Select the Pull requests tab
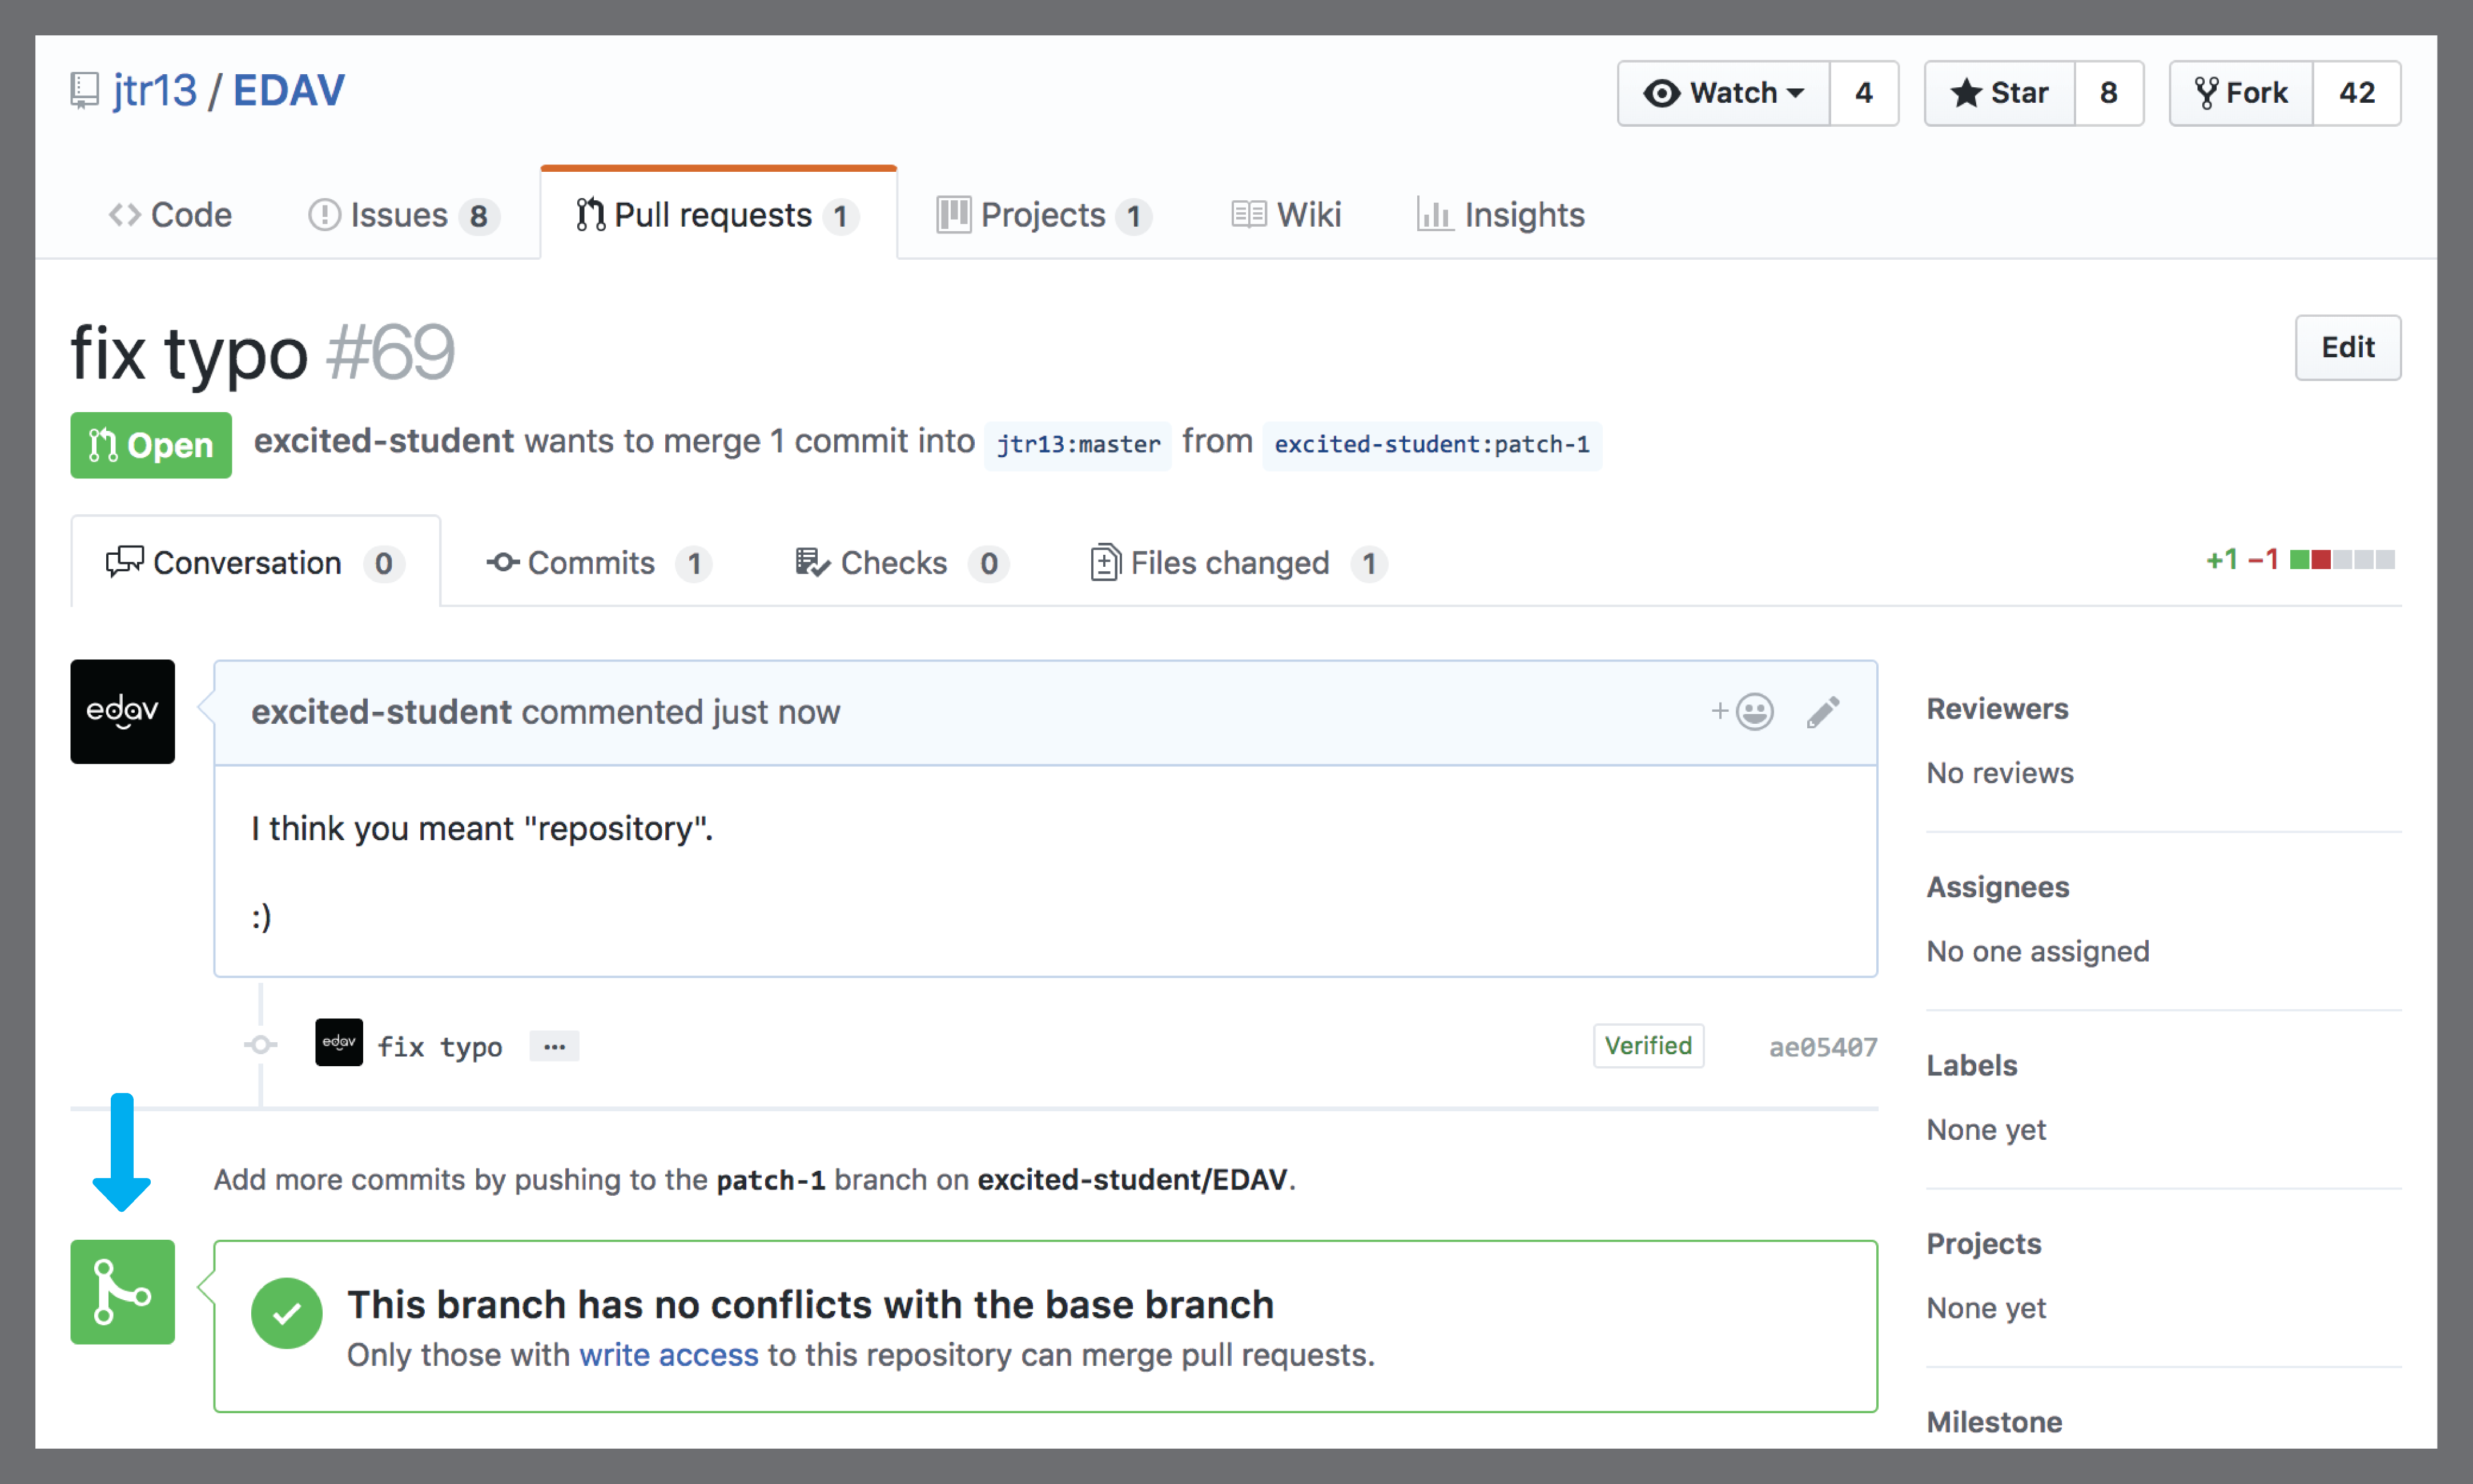Viewport: 2473px width, 1484px height. (718, 215)
